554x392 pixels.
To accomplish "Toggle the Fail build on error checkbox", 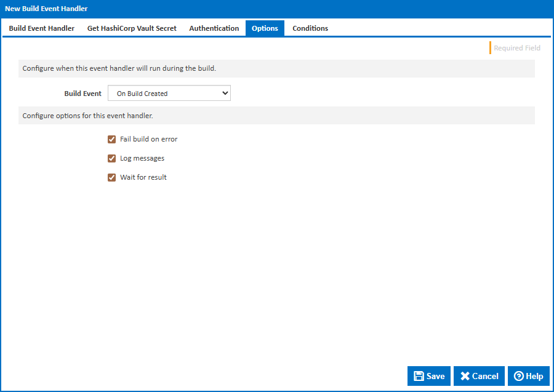I will [112, 139].
